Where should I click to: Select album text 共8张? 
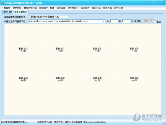134,80
